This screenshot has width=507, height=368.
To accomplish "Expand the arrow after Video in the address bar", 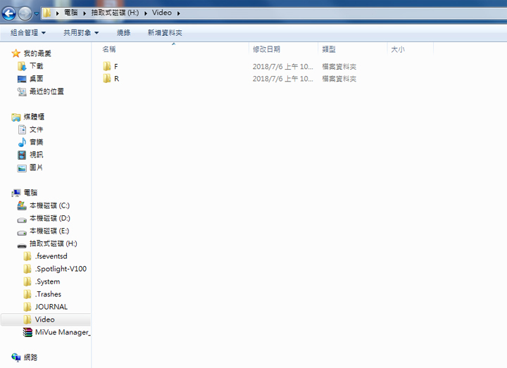I will (178, 13).
